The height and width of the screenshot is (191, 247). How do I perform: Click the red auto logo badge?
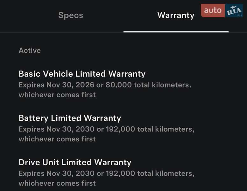pyautogui.click(x=213, y=11)
